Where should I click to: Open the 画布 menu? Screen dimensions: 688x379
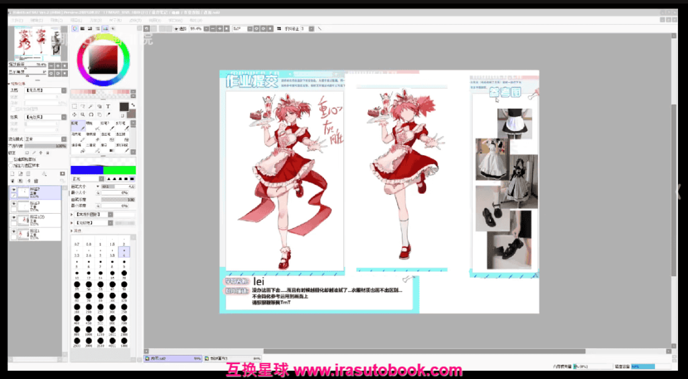[x=56, y=20]
